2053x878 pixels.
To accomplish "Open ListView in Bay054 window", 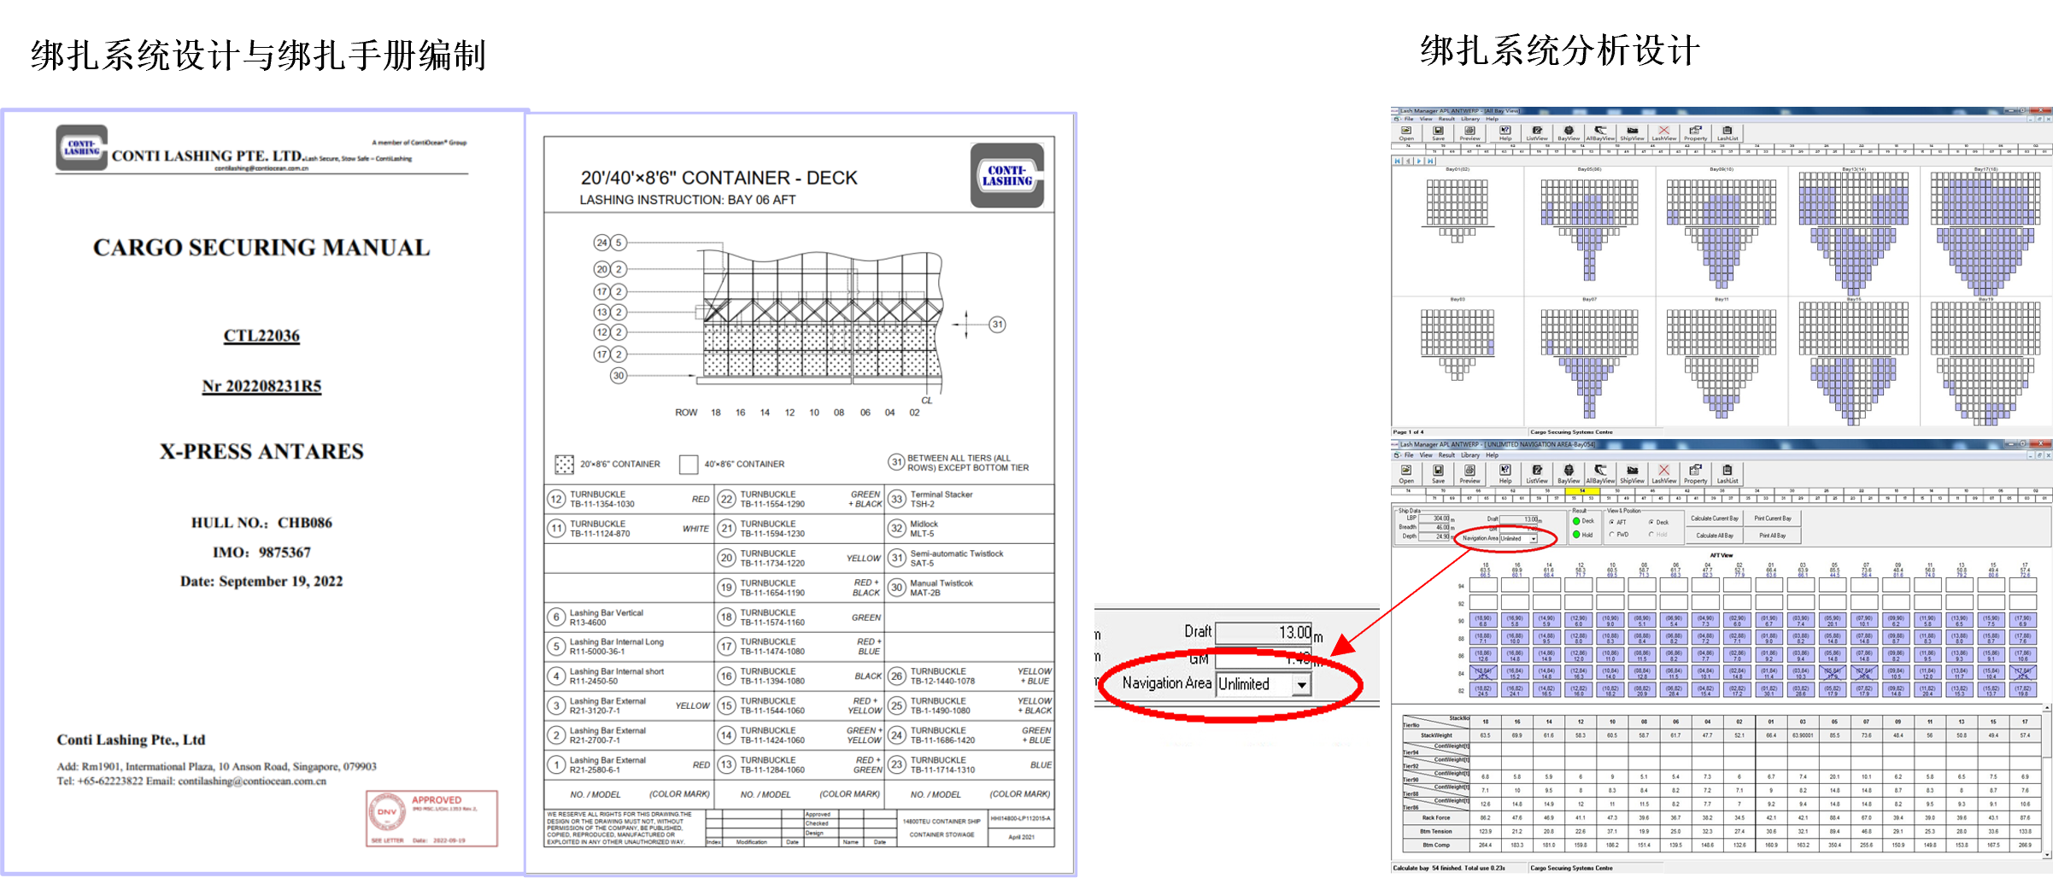I will [x=1537, y=474].
